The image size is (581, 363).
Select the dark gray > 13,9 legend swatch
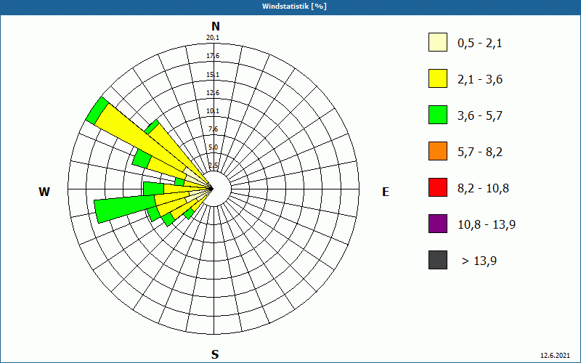click(x=438, y=260)
